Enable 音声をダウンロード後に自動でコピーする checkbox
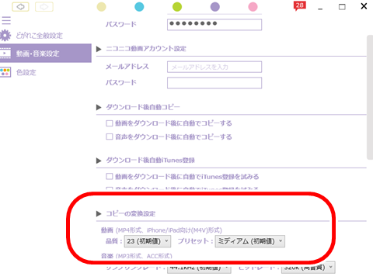Viewport: 373px width, 280px height. click(110, 137)
